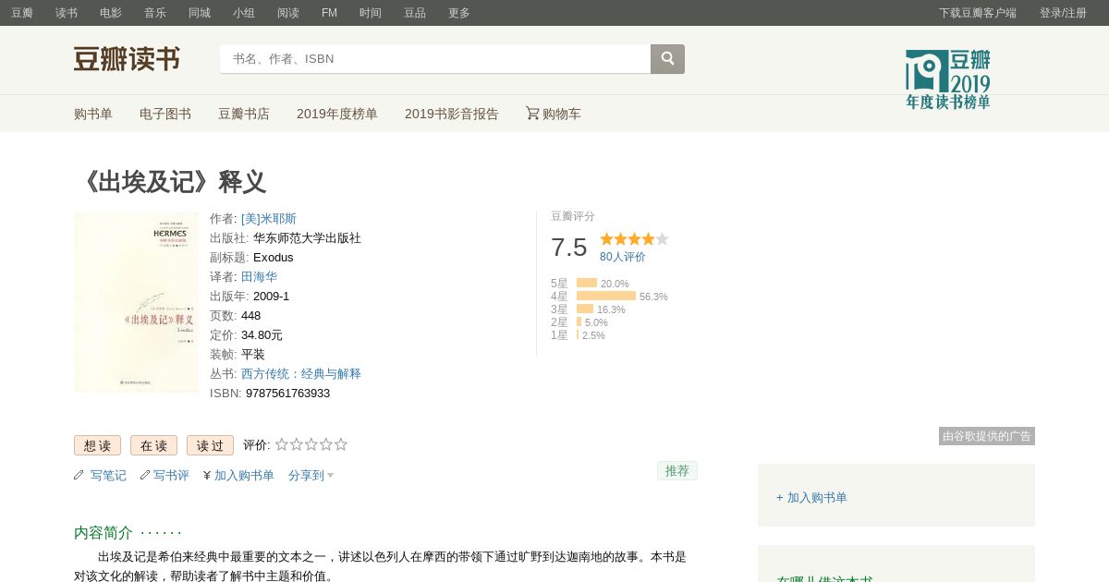
Task: Click the subtitle value Exodus
Action: click(x=274, y=258)
